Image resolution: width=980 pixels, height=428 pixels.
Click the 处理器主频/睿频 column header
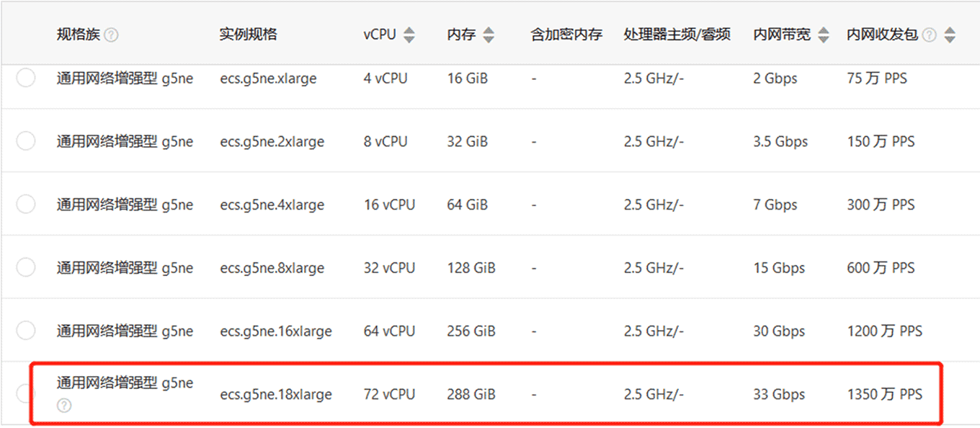click(677, 35)
